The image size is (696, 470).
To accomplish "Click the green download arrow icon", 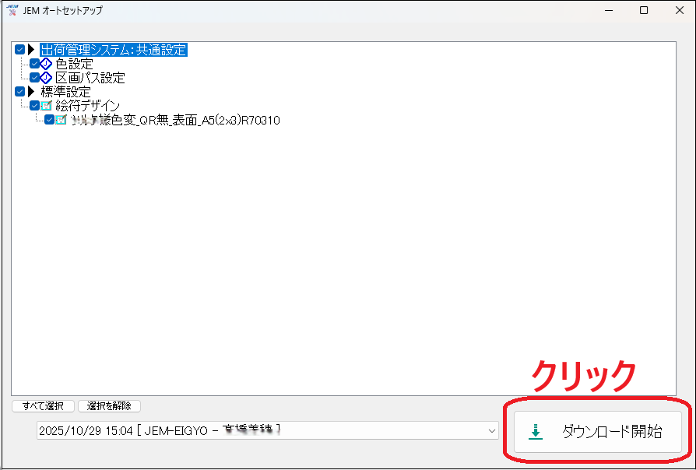I will point(536,433).
